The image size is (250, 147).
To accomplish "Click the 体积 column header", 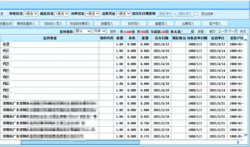I will 132,38.
